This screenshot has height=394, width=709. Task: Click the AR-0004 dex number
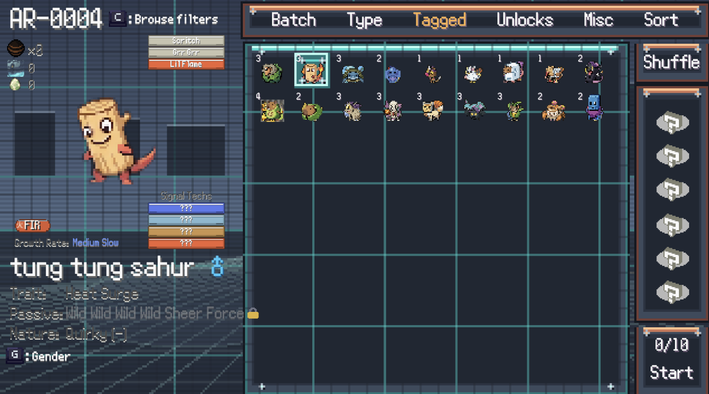(56, 19)
